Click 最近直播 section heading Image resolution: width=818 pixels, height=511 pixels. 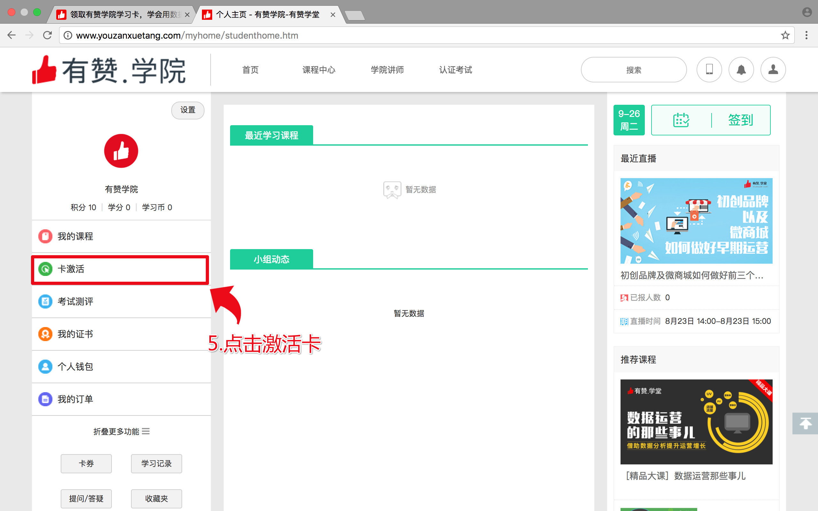[638, 158]
